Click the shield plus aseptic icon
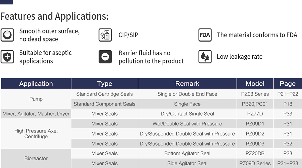The height and width of the screenshot is (168, 302). point(7,57)
